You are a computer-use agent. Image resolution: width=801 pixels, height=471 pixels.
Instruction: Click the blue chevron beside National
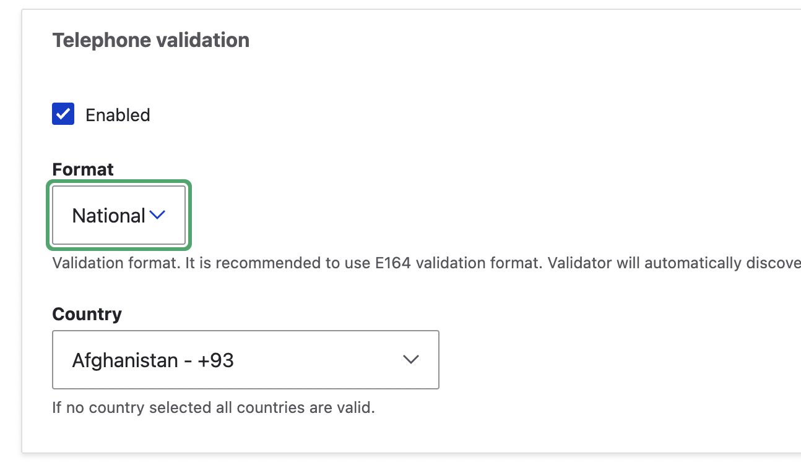(158, 215)
